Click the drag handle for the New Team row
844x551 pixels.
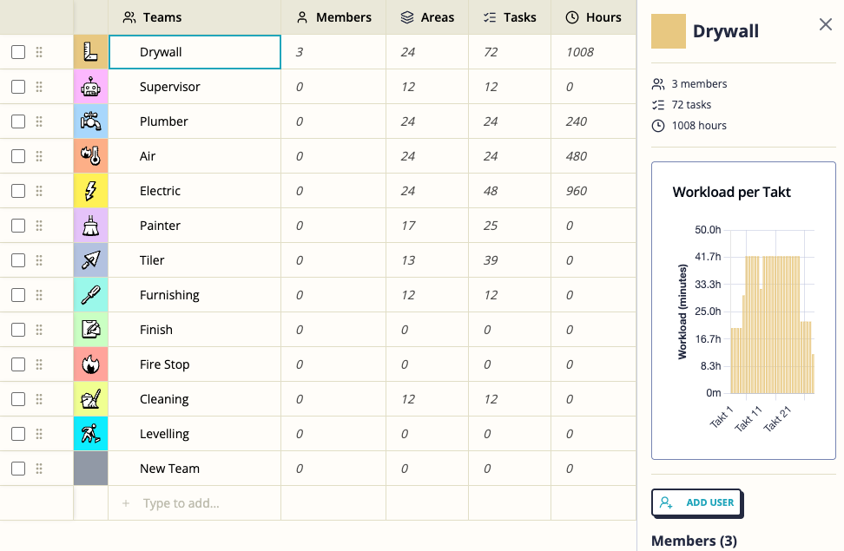pyautogui.click(x=39, y=469)
